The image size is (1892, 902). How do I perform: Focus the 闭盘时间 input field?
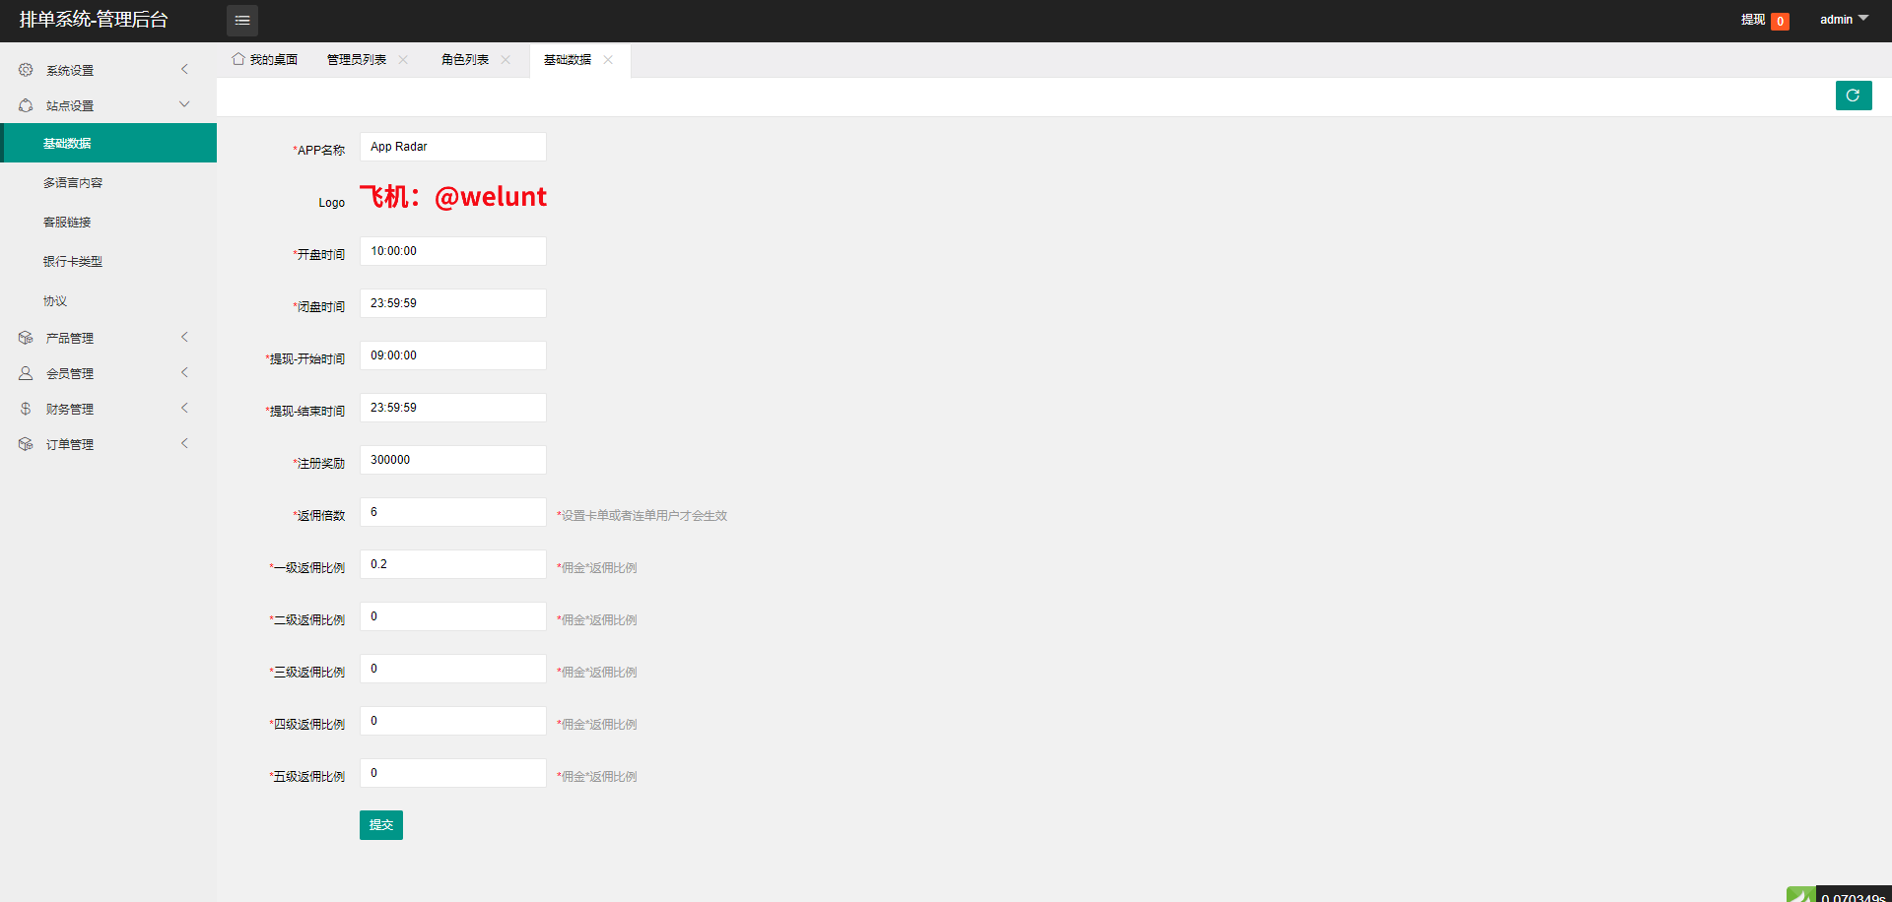[453, 303]
